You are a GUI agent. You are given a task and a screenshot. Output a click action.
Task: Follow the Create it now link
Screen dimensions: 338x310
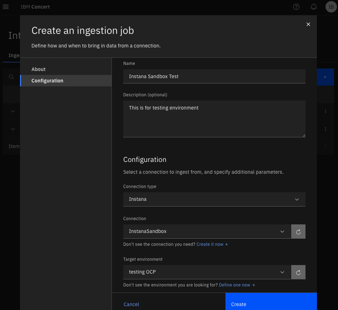click(x=212, y=244)
